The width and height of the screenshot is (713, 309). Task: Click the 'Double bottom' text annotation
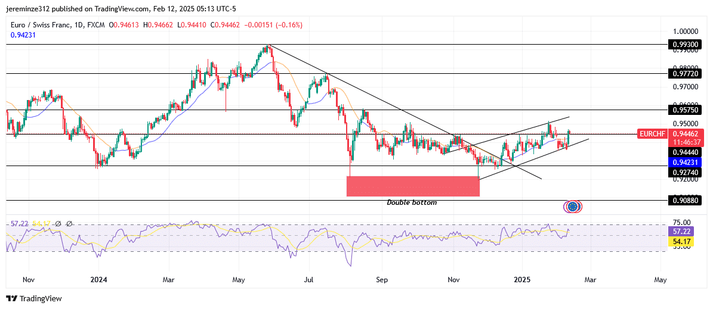pyautogui.click(x=412, y=202)
